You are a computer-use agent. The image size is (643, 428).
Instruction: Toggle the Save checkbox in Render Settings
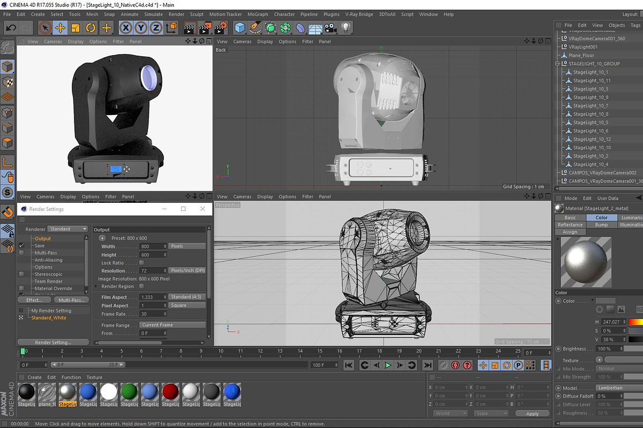(x=22, y=246)
